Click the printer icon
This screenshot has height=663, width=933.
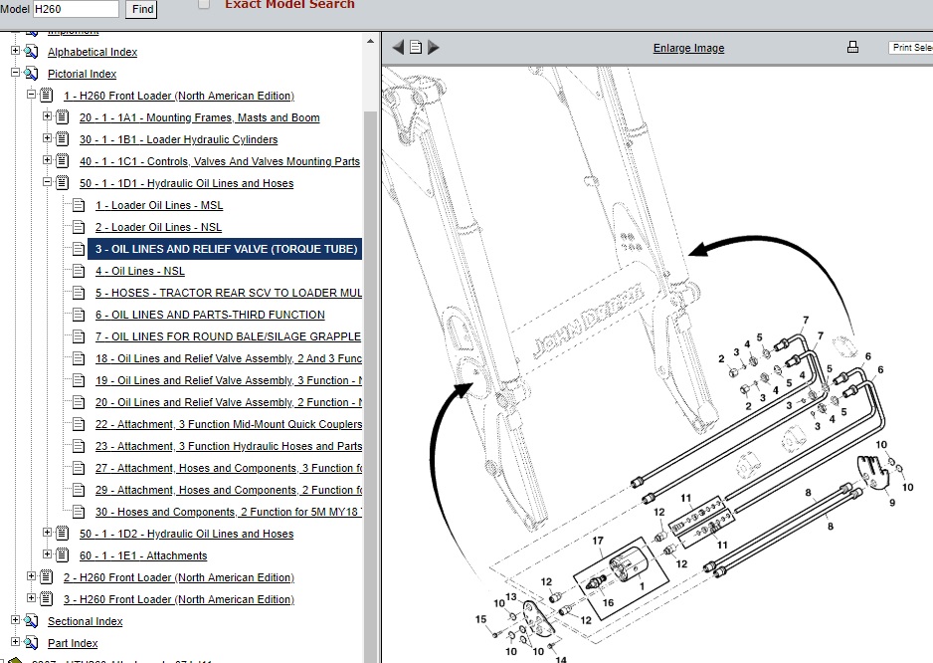pos(852,47)
